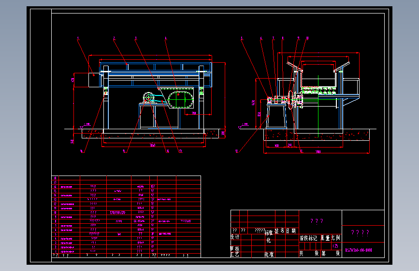
Task: Select the 300 foundation depth dimension text
Action: tap(223, 133)
